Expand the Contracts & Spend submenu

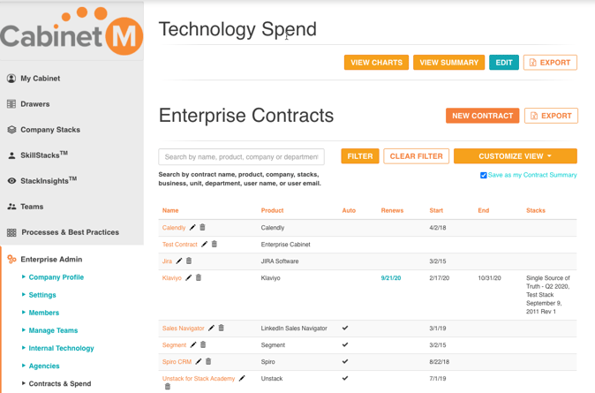pos(60,383)
